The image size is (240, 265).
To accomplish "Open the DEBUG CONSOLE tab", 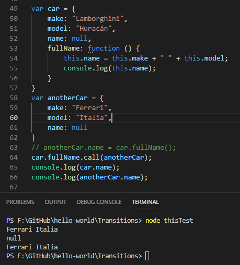I will 99,202.
